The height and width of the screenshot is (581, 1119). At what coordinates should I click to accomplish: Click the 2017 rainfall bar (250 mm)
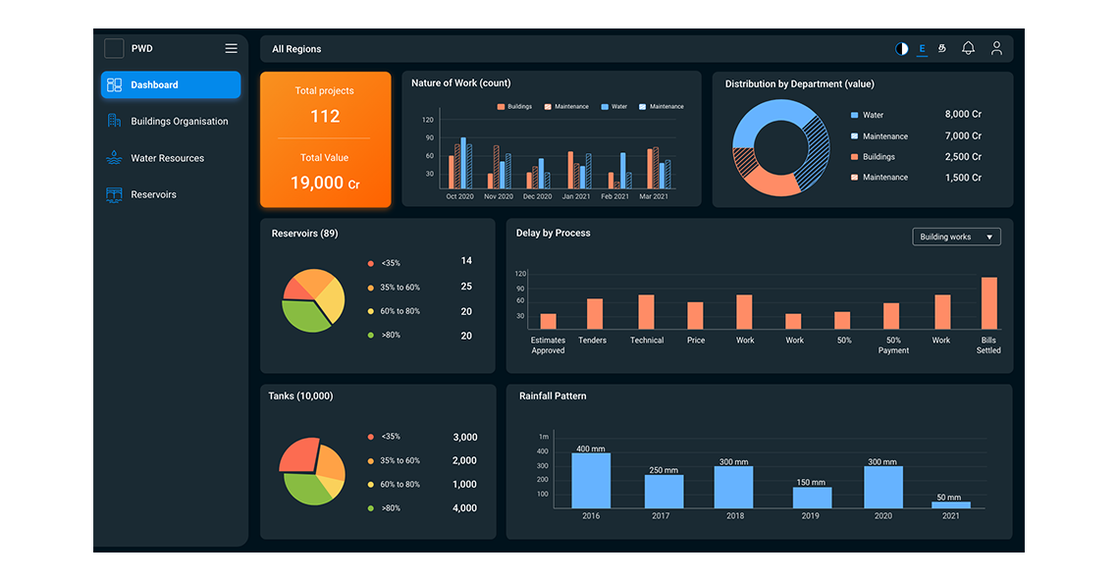point(664,492)
